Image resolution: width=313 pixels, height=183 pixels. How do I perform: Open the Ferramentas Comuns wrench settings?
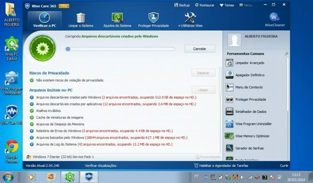286,54
